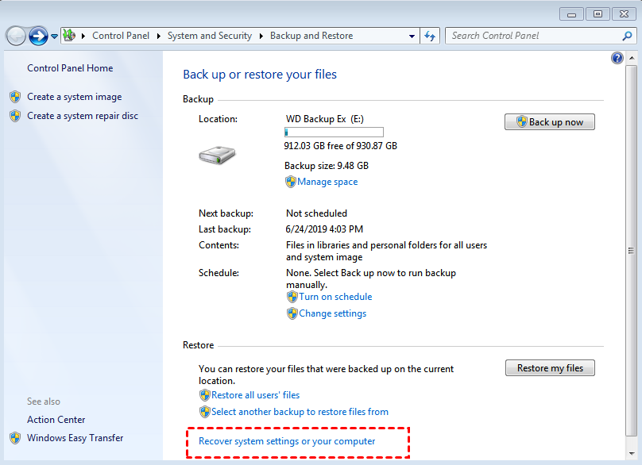Screen dimensions: 642x465
Task: Open Create a system image
Action: [75, 97]
